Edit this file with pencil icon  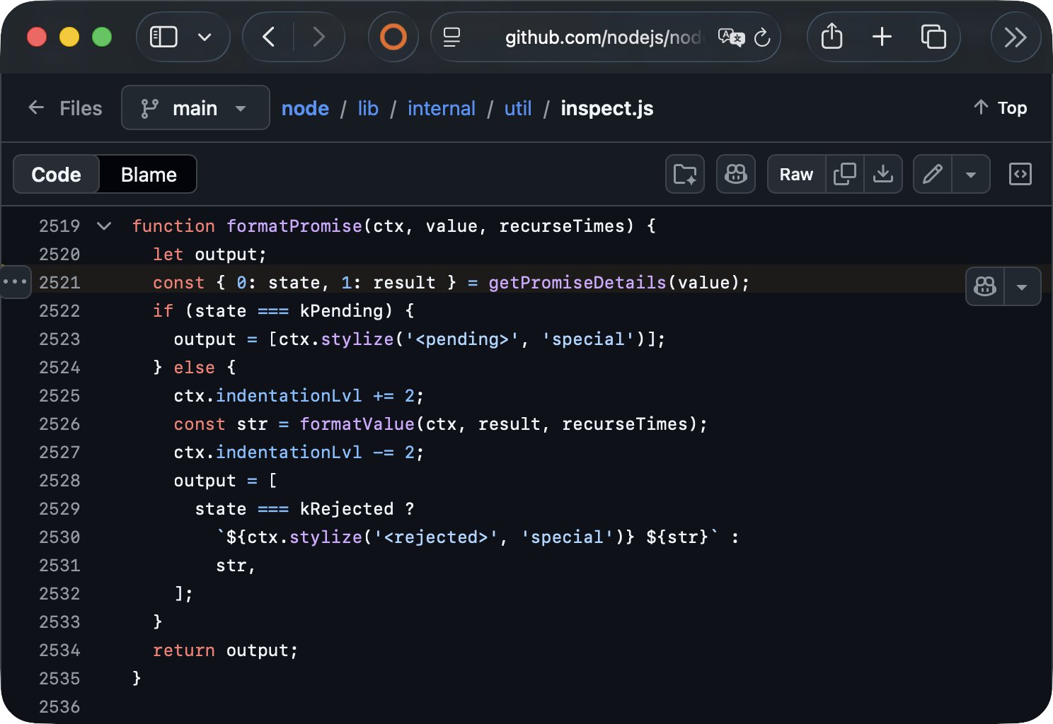click(x=933, y=174)
